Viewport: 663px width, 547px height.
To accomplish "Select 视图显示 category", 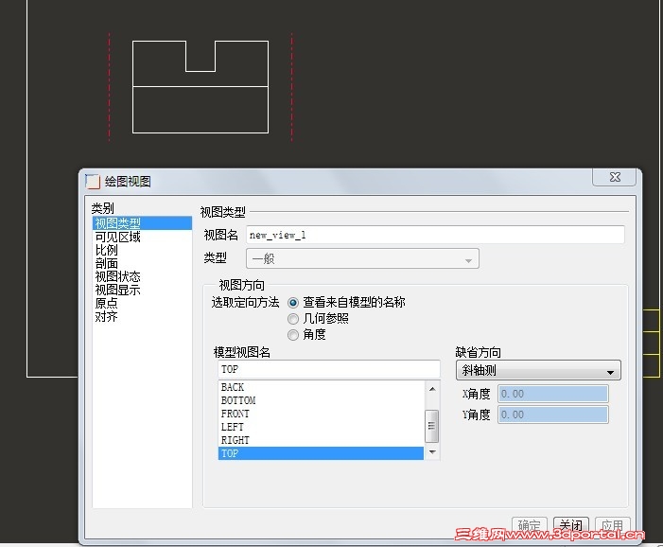I will click(x=118, y=290).
